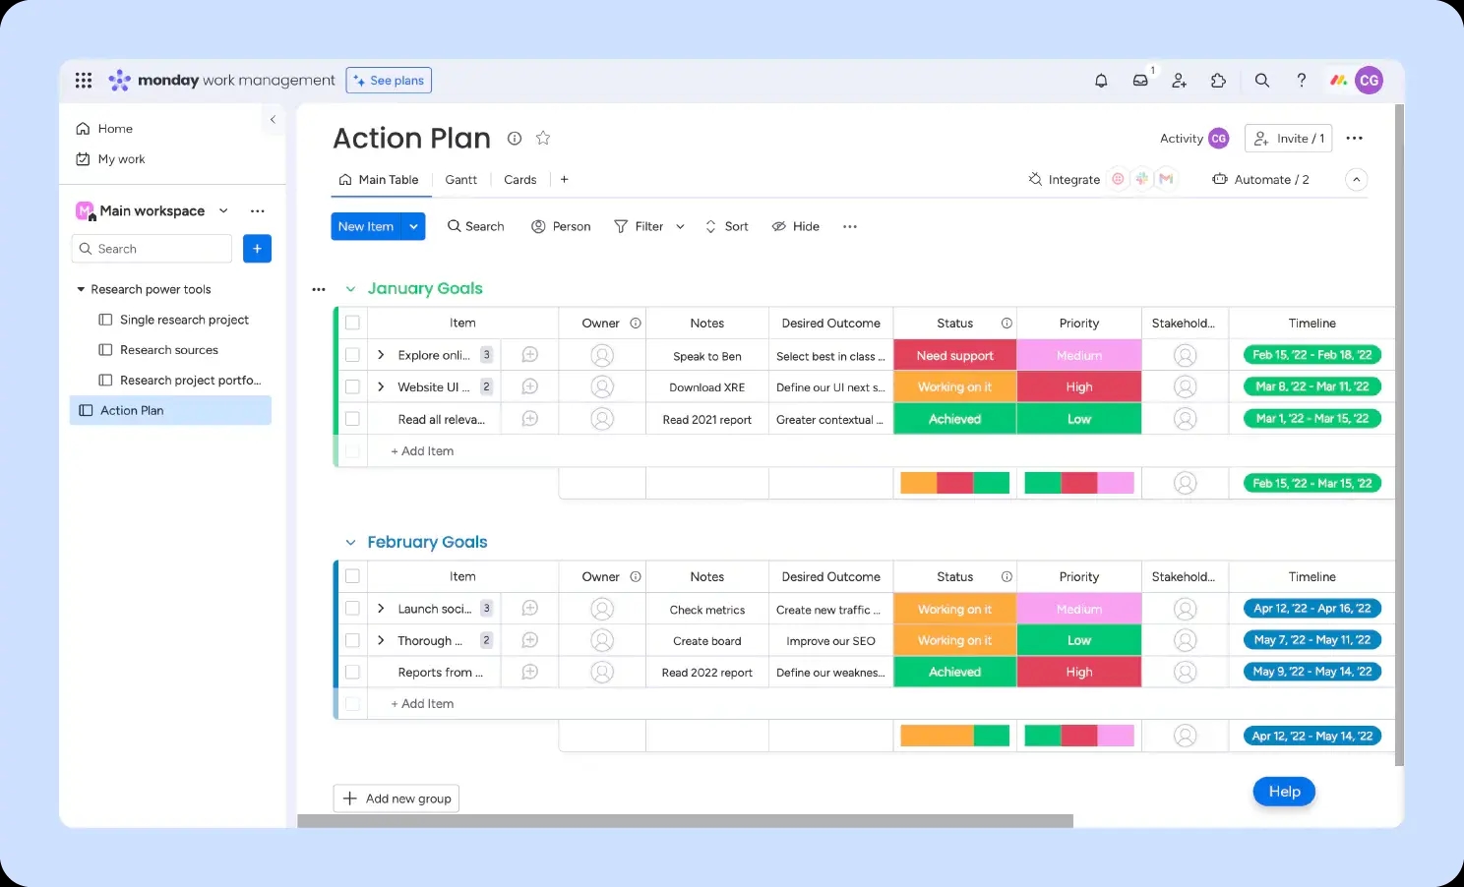1464x887 pixels.
Task: Start conversation on Website UI item
Action: point(529,386)
